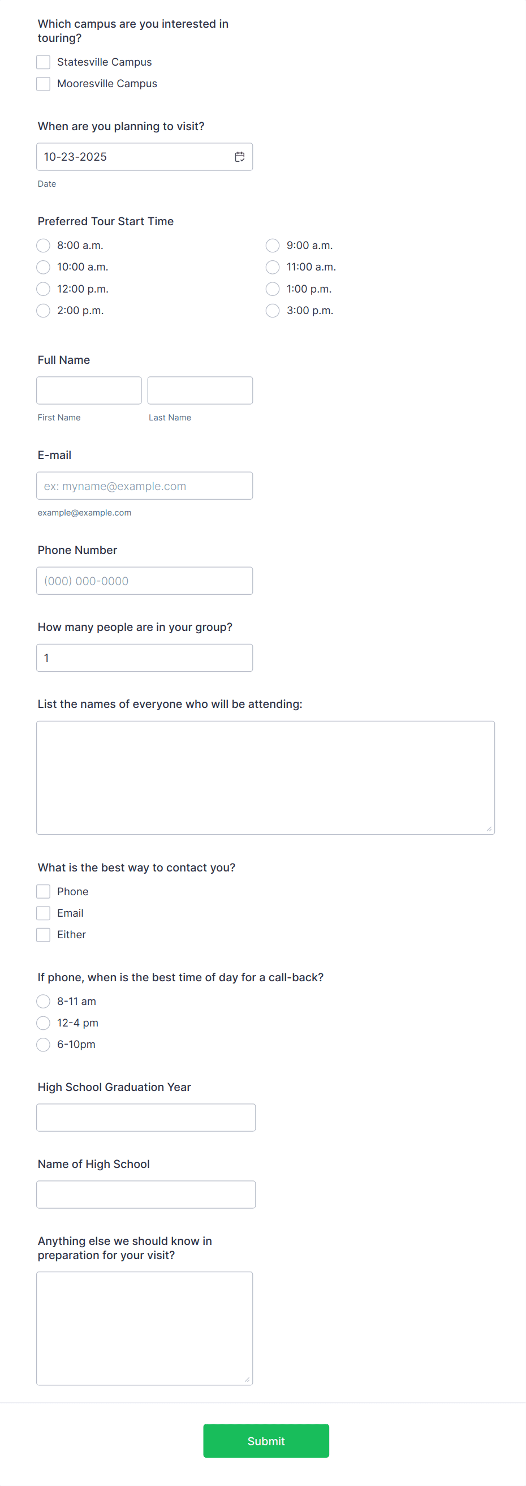This screenshot has width=526, height=1486.
Task: Select the 6-10pm call-back option
Action: [x=42, y=1044]
